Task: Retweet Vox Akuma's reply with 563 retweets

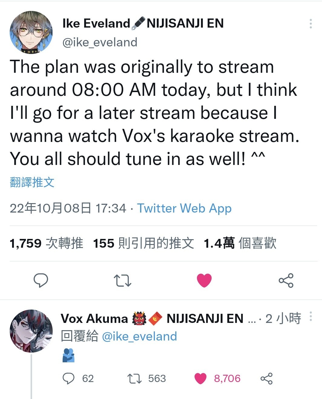Action: pos(134,378)
